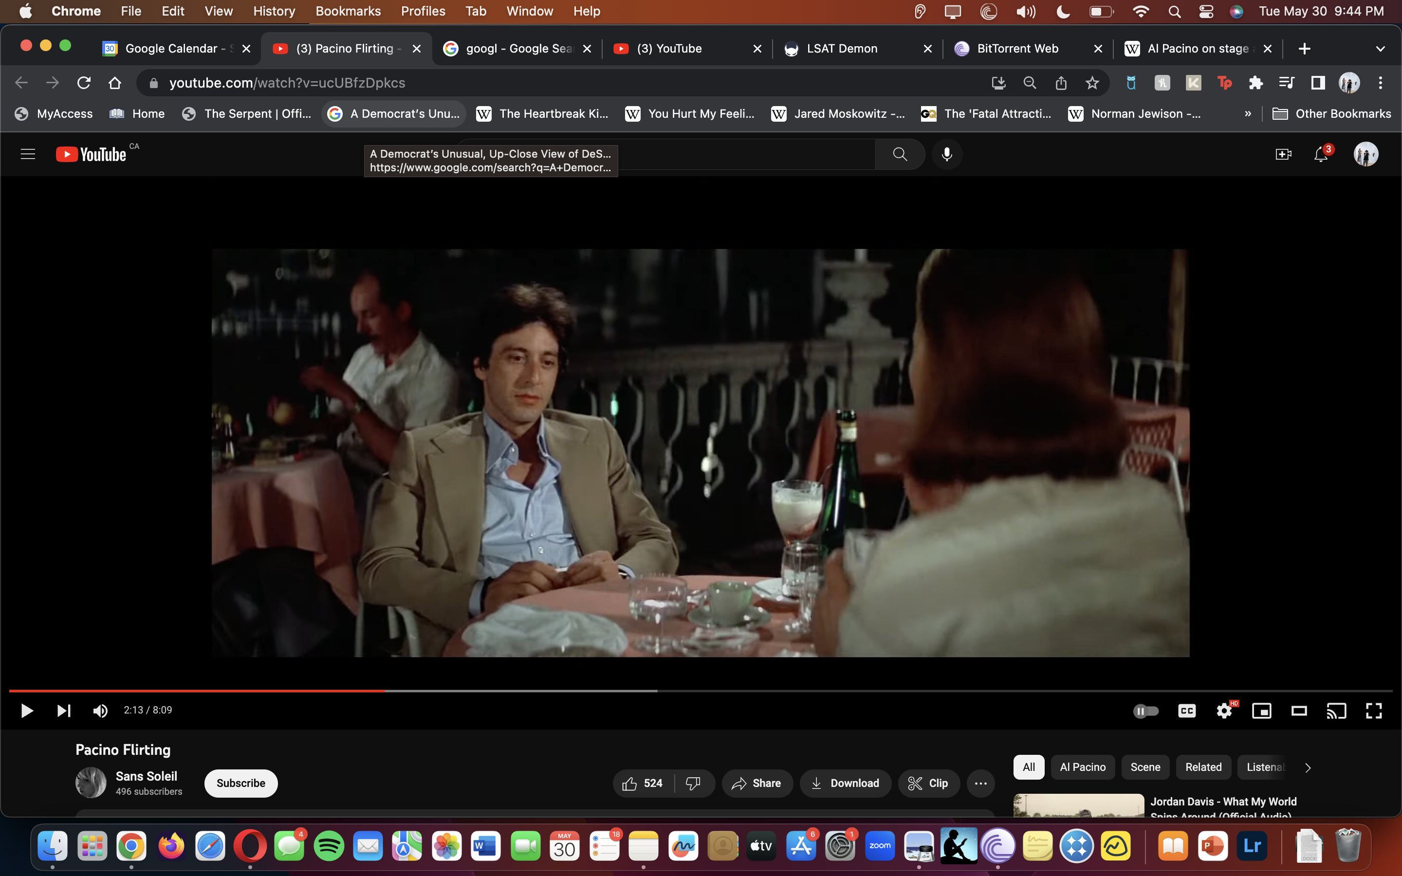
Task: Switch to theater mode
Action: point(1299,711)
